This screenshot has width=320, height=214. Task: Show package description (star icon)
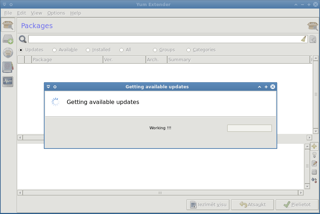click(x=314, y=146)
